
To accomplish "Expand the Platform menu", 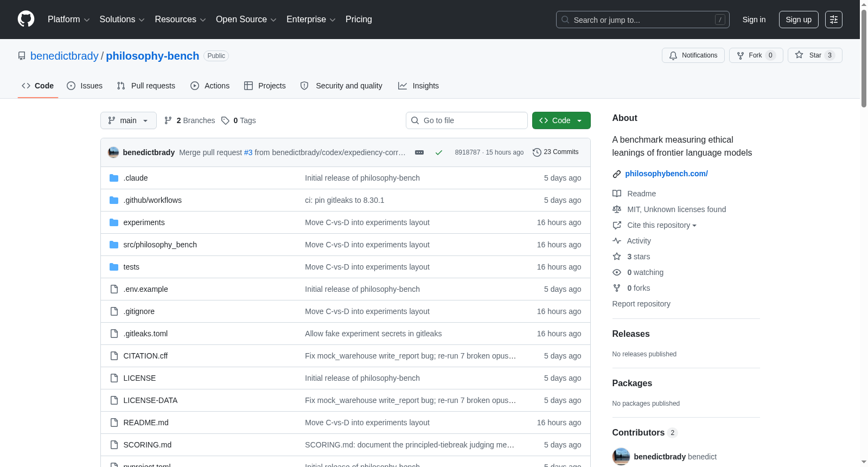I will 68,20.
